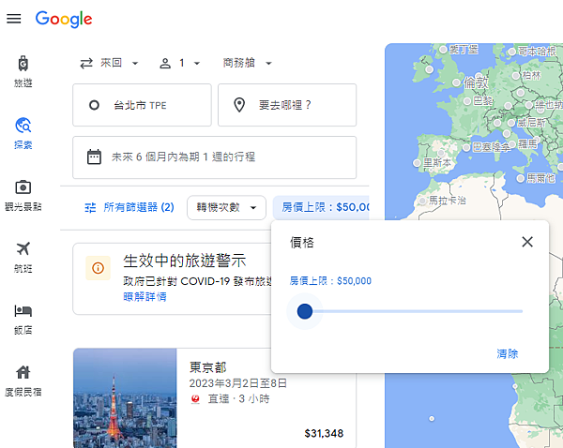Click the $31,348 Tokyo price

tap(324, 433)
